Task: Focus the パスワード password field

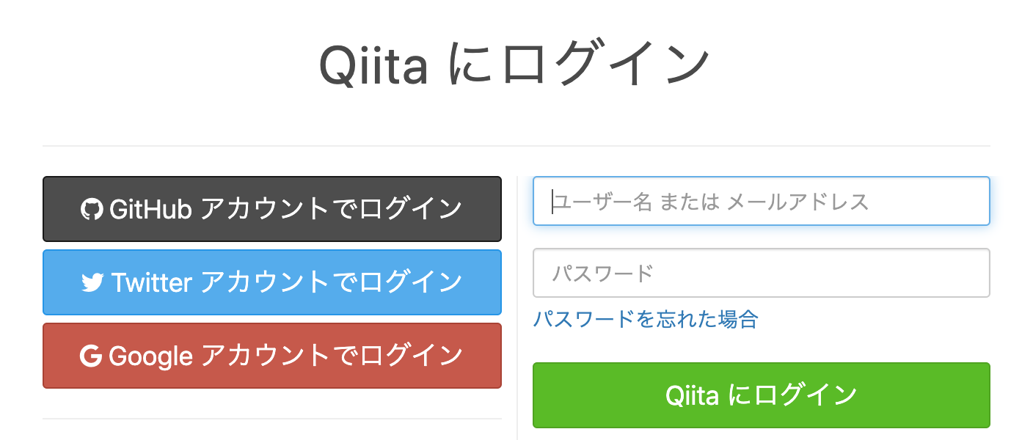Action: tap(761, 272)
